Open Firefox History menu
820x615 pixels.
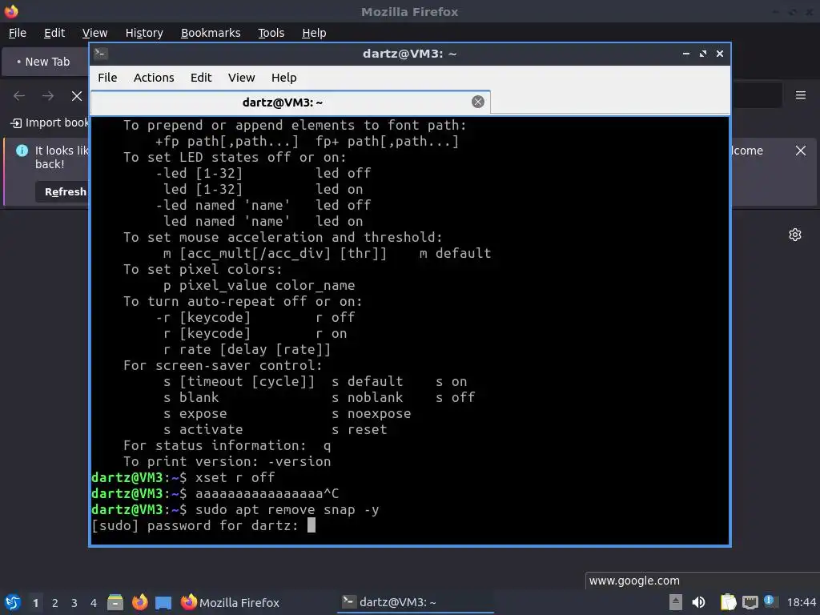[x=144, y=33]
